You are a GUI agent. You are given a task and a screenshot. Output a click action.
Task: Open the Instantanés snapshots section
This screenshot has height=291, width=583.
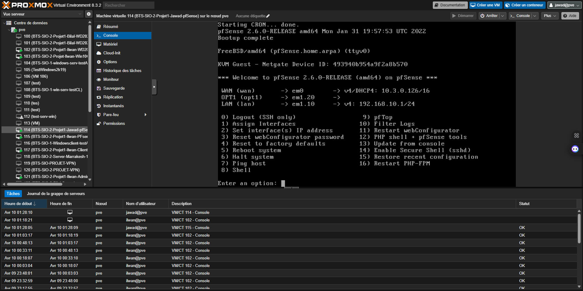click(113, 106)
